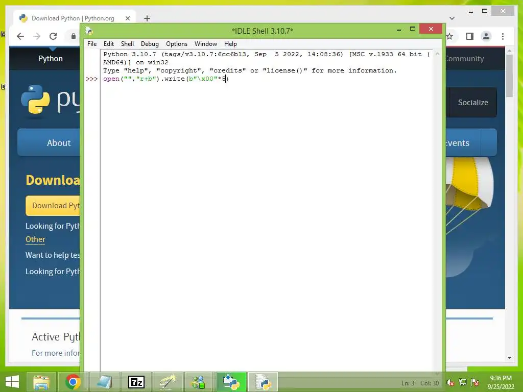Reload the Python.org page in Chrome

53,36
